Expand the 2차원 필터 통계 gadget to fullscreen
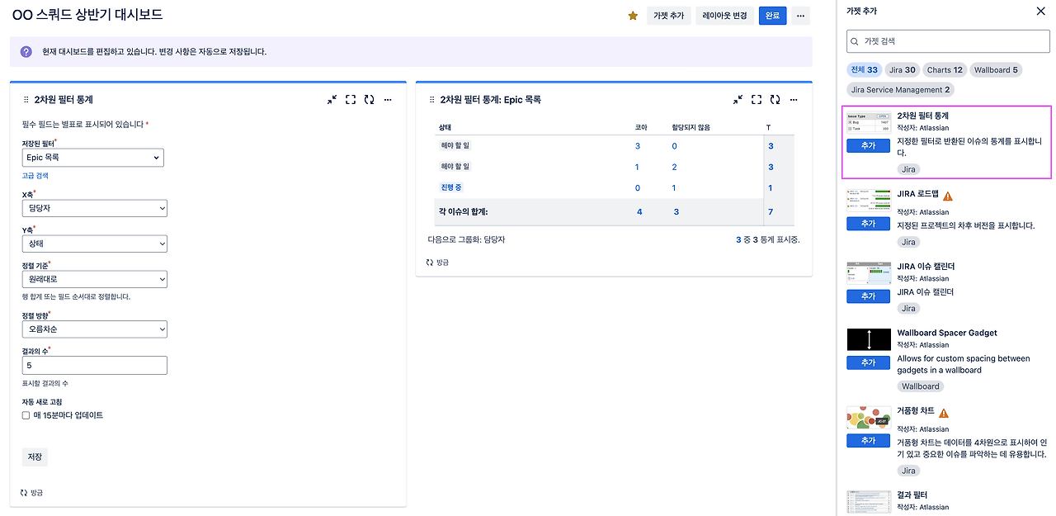The image size is (1056, 516). 351,99
